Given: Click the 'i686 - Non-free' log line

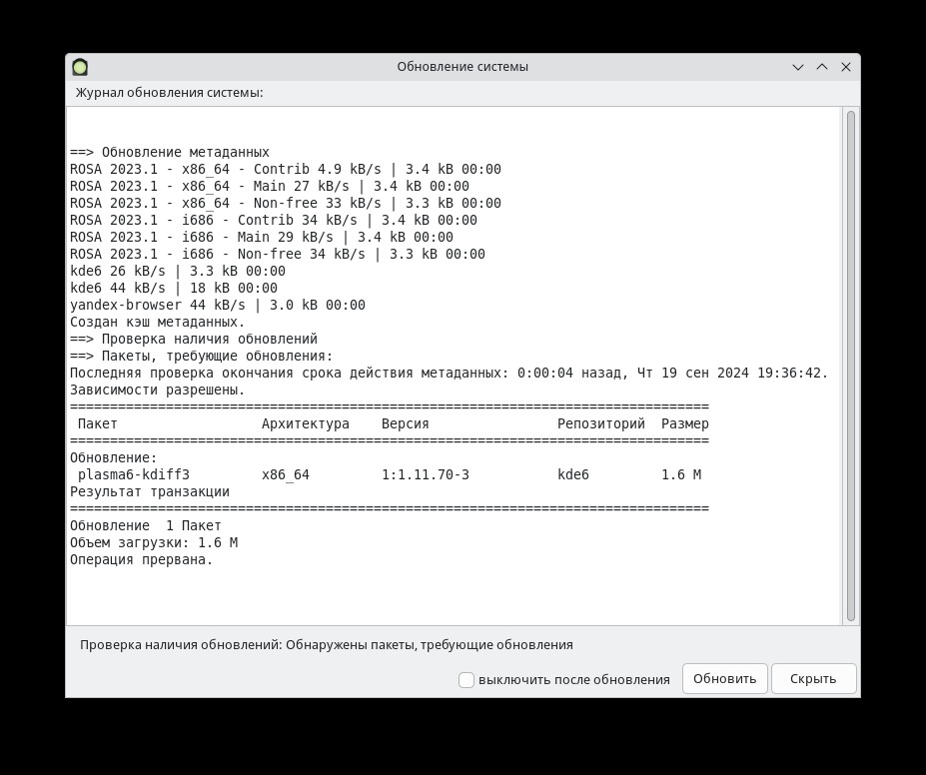Looking at the screenshot, I should tap(278, 255).
